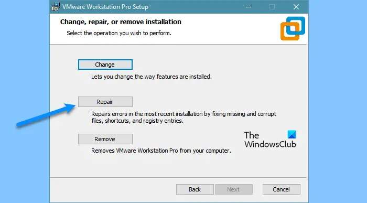Minimize the VMware Setup window
The image size is (367, 203).
(249, 7)
